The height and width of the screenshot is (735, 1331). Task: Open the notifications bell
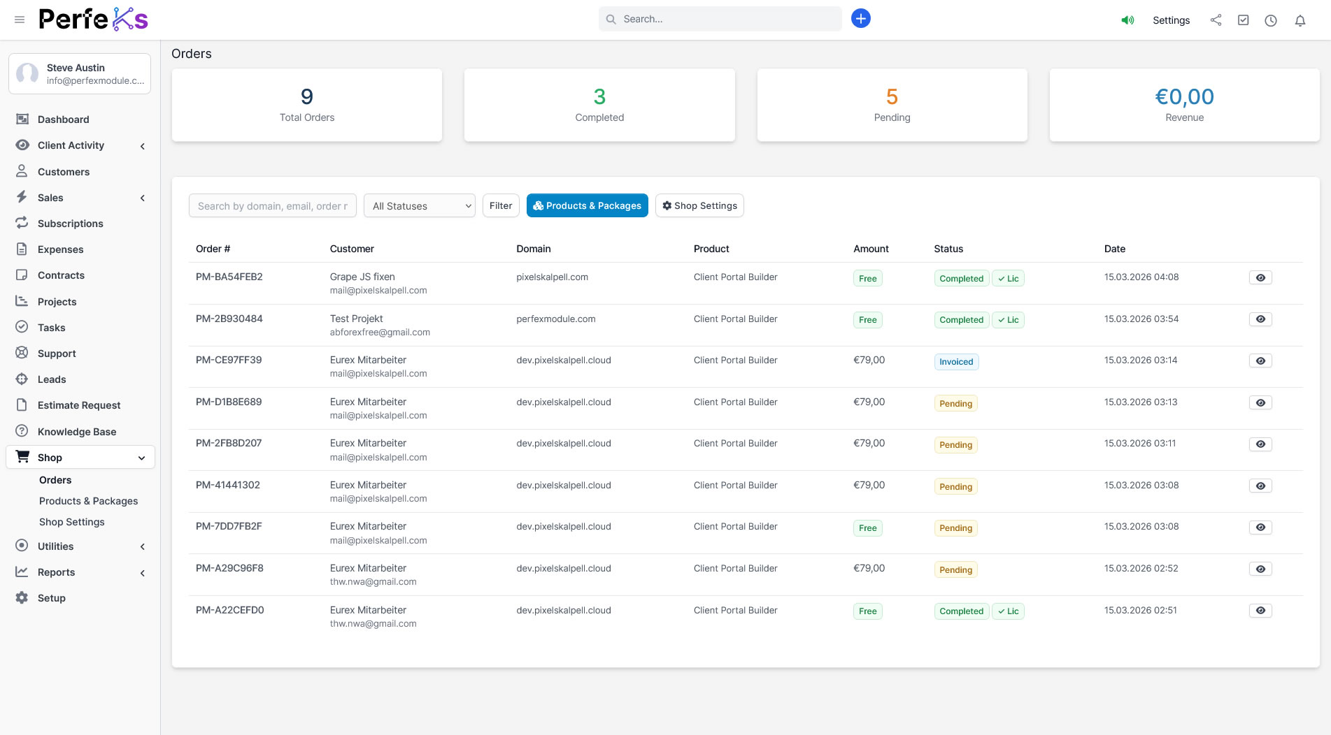point(1300,20)
